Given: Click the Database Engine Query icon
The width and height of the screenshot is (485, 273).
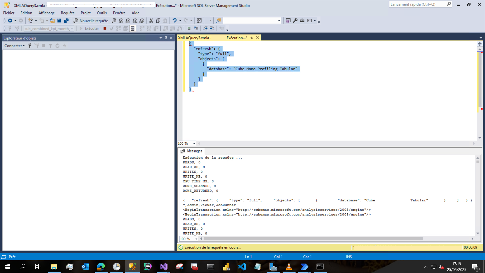Looking at the screenshot, I should pyautogui.click(x=114, y=20).
